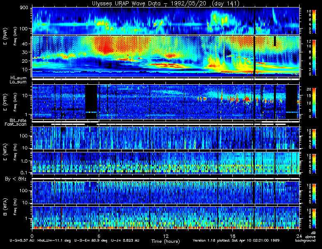
Task: Click the U-J= 0.823 AU footer value
Action: click(125, 240)
